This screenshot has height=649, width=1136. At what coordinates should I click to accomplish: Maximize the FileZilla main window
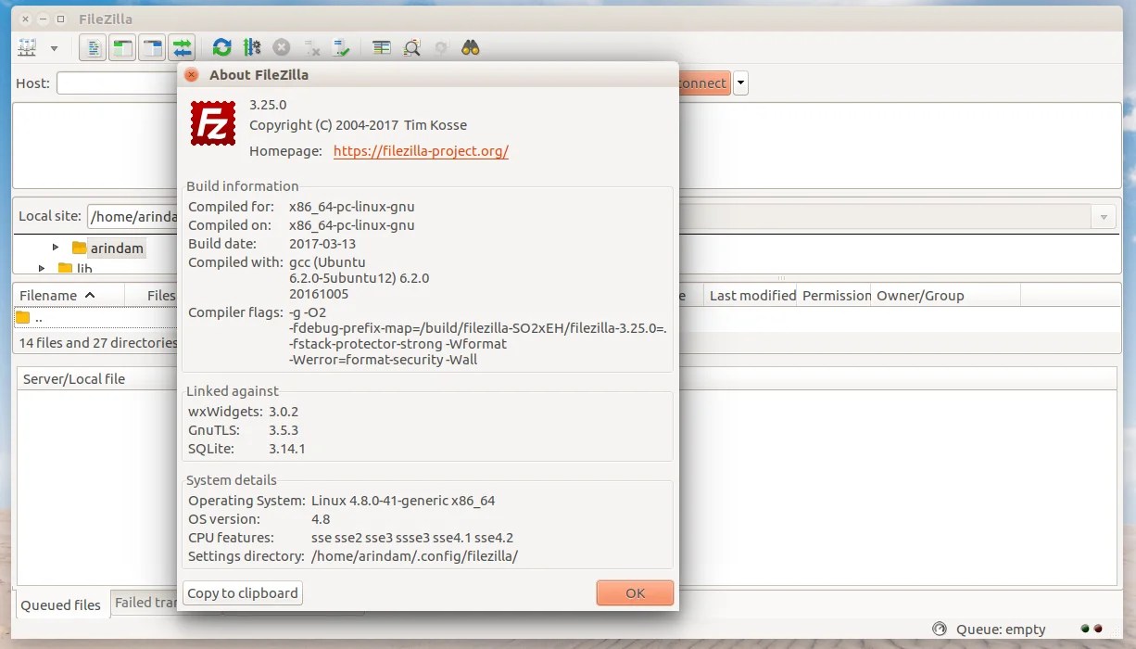[60, 19]
